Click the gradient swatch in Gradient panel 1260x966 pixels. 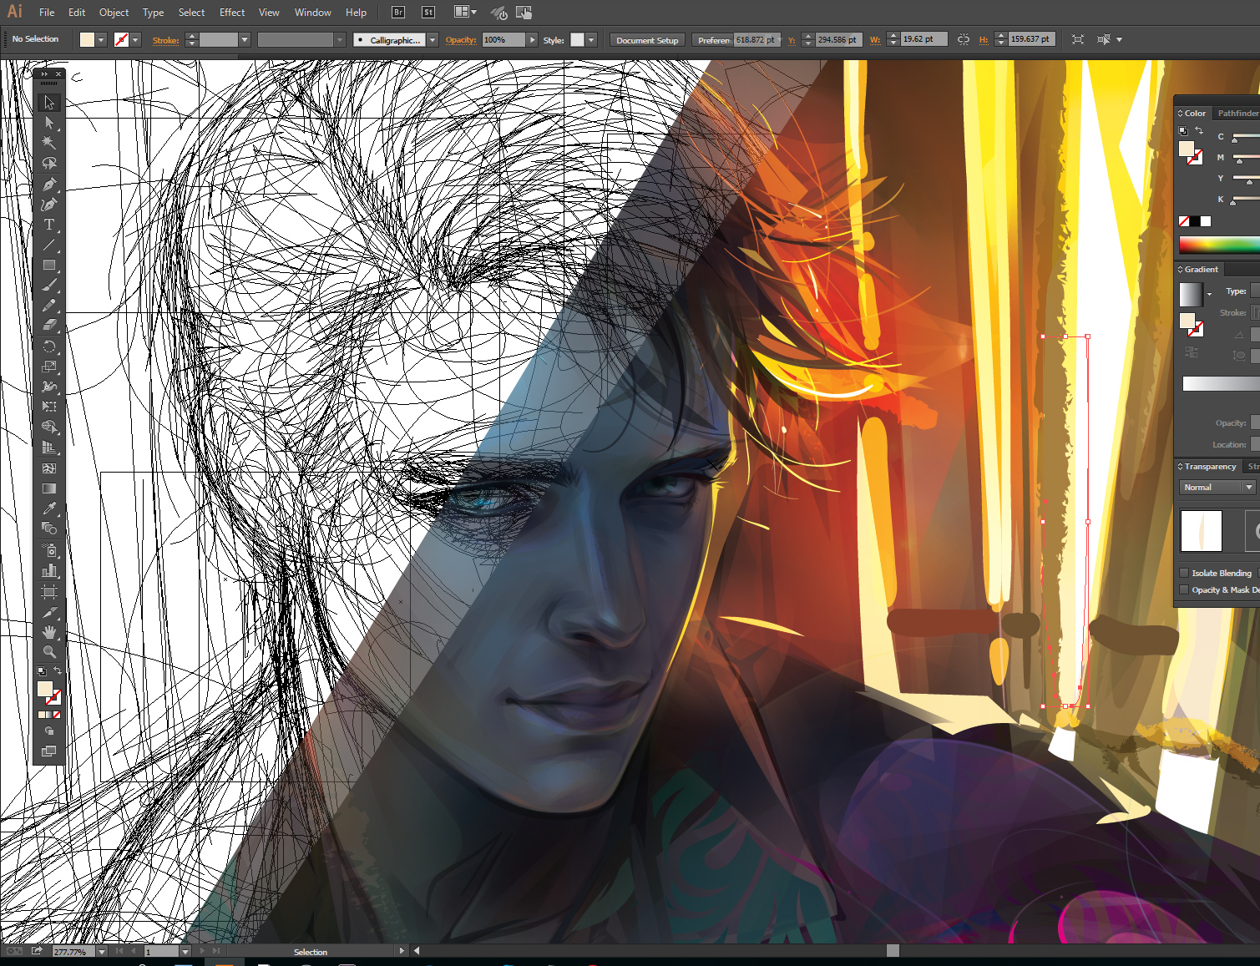tap(1191, 294)
